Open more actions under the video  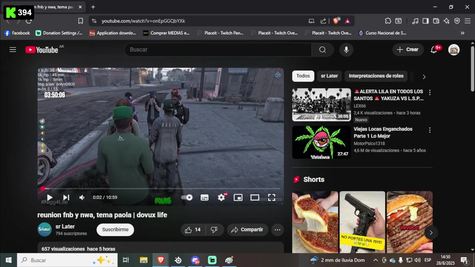click(x=277, y=230)
